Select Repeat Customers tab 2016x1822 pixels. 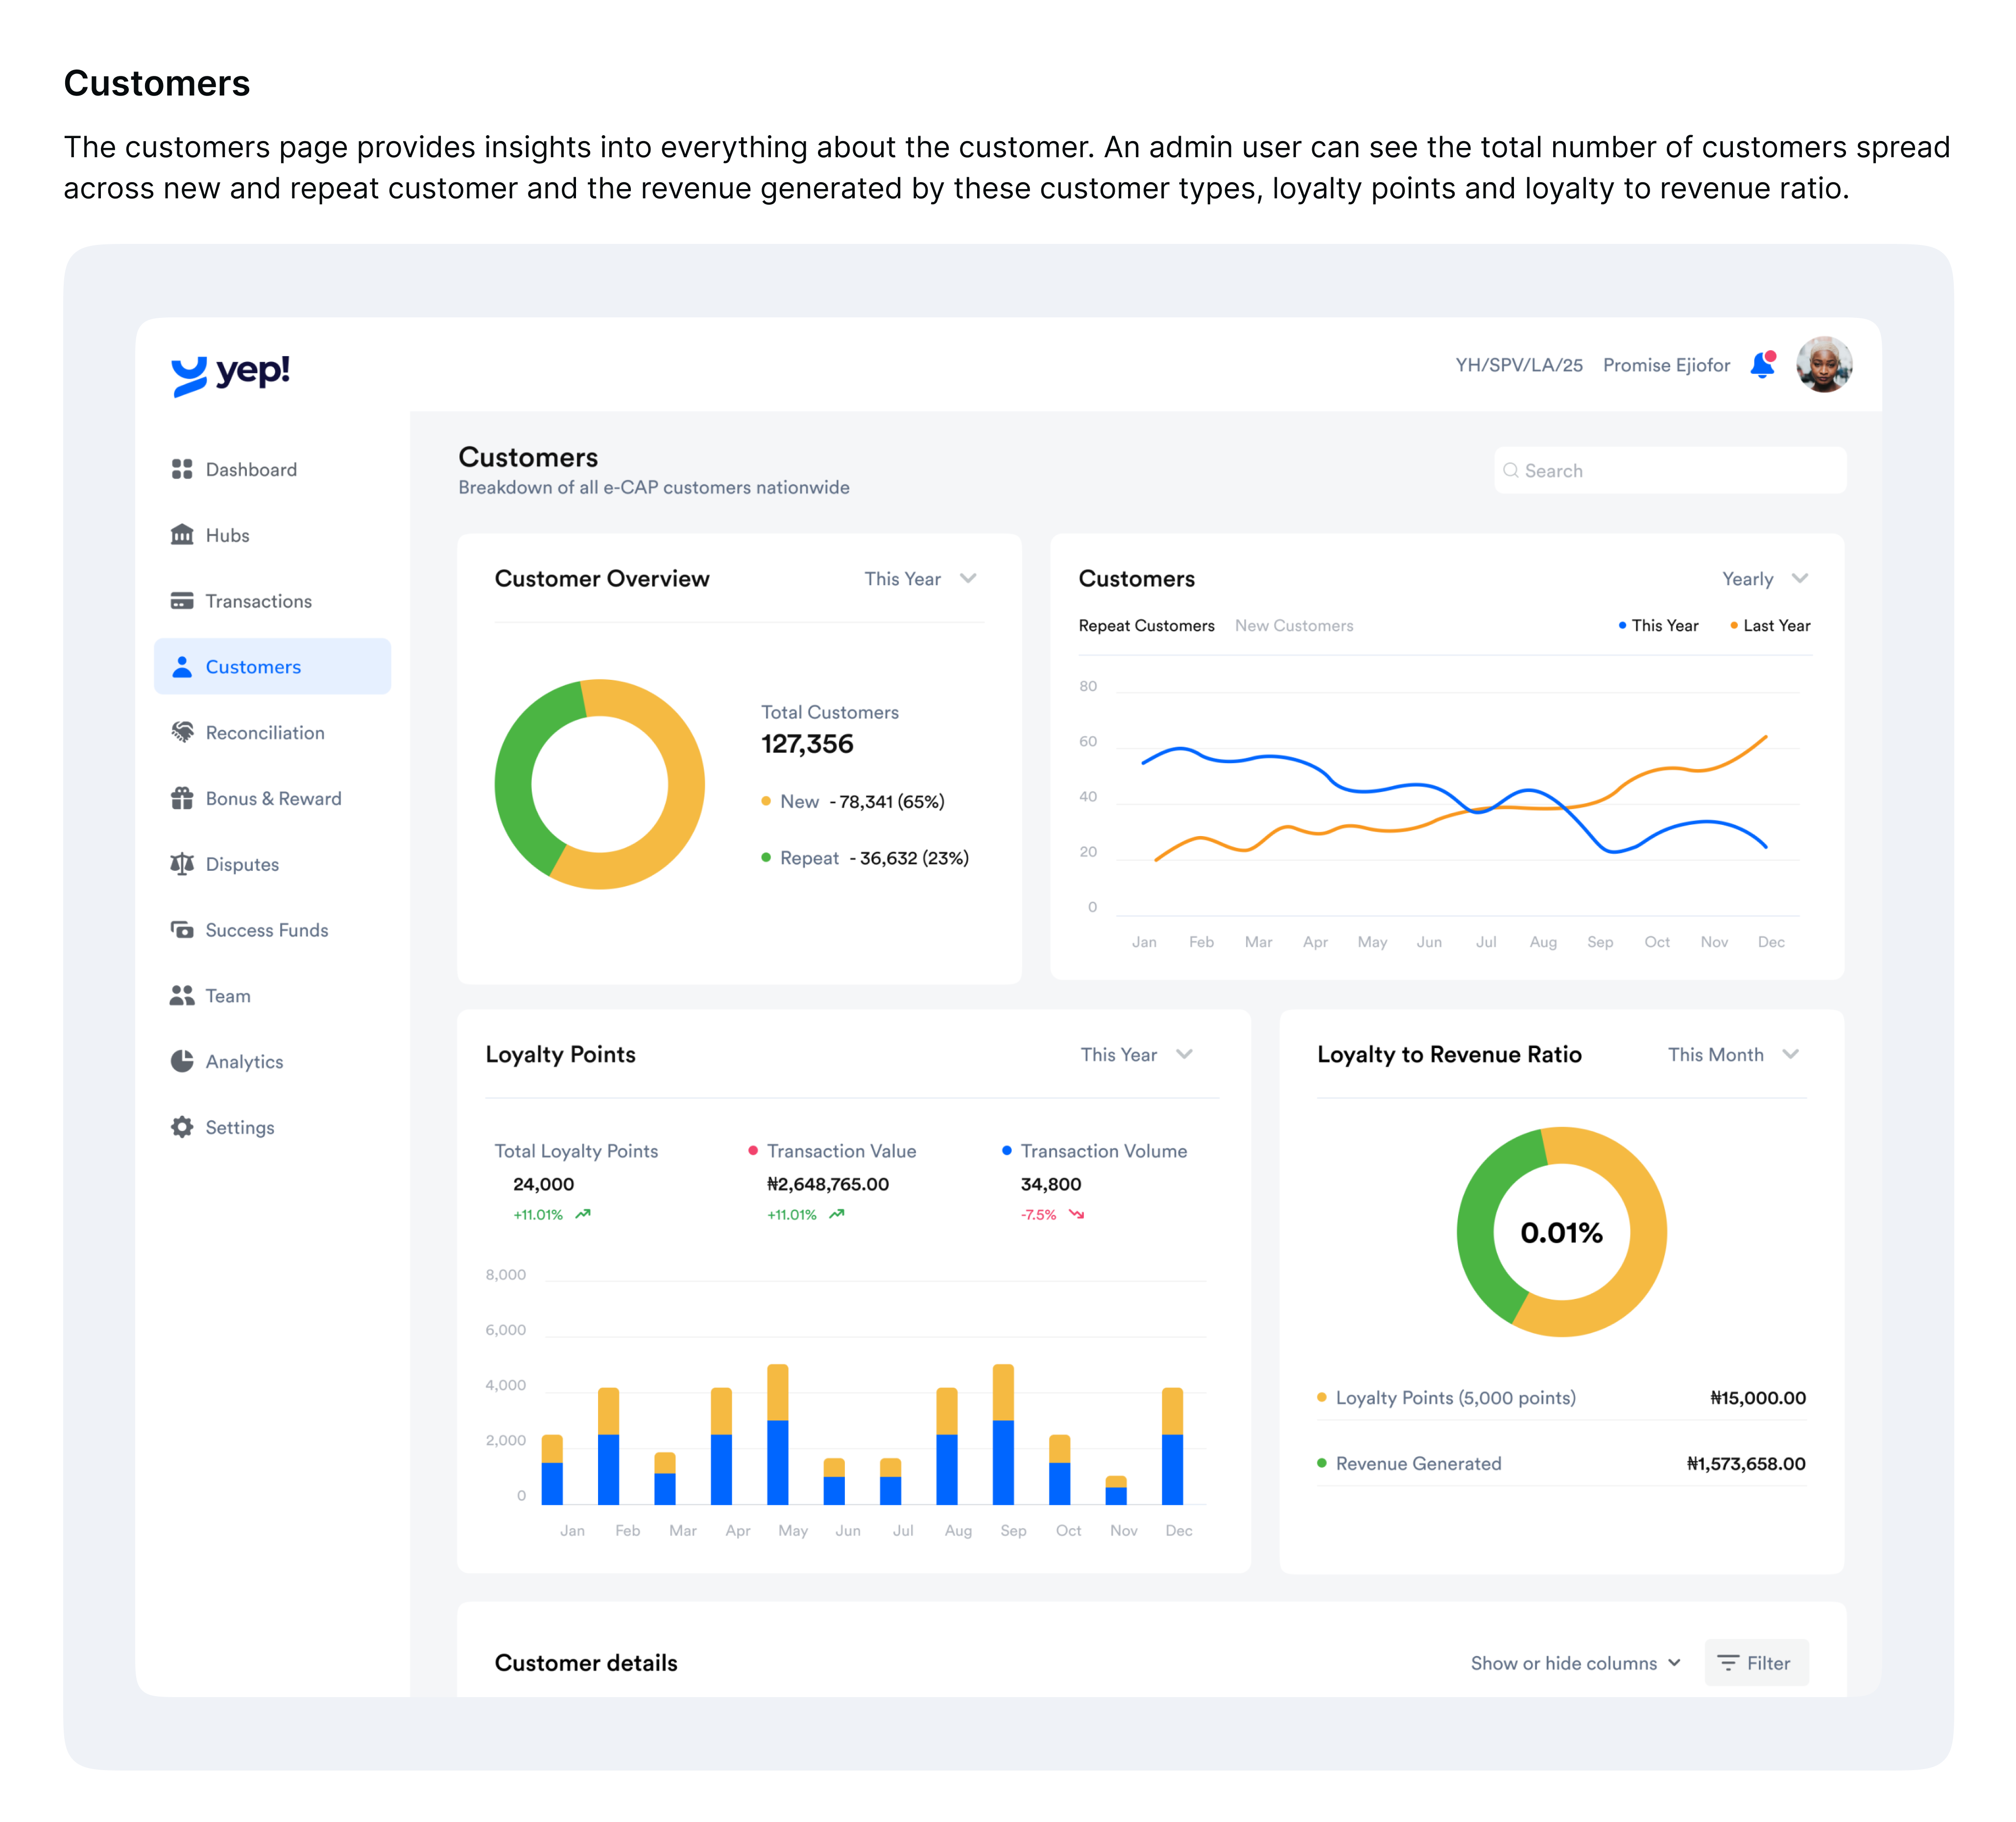1147,625
